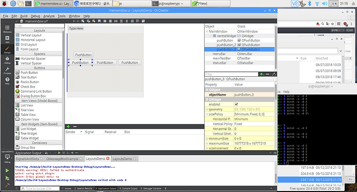357x192 pixels.
Task: Open the Tools menu
Action: click(61, 16)
